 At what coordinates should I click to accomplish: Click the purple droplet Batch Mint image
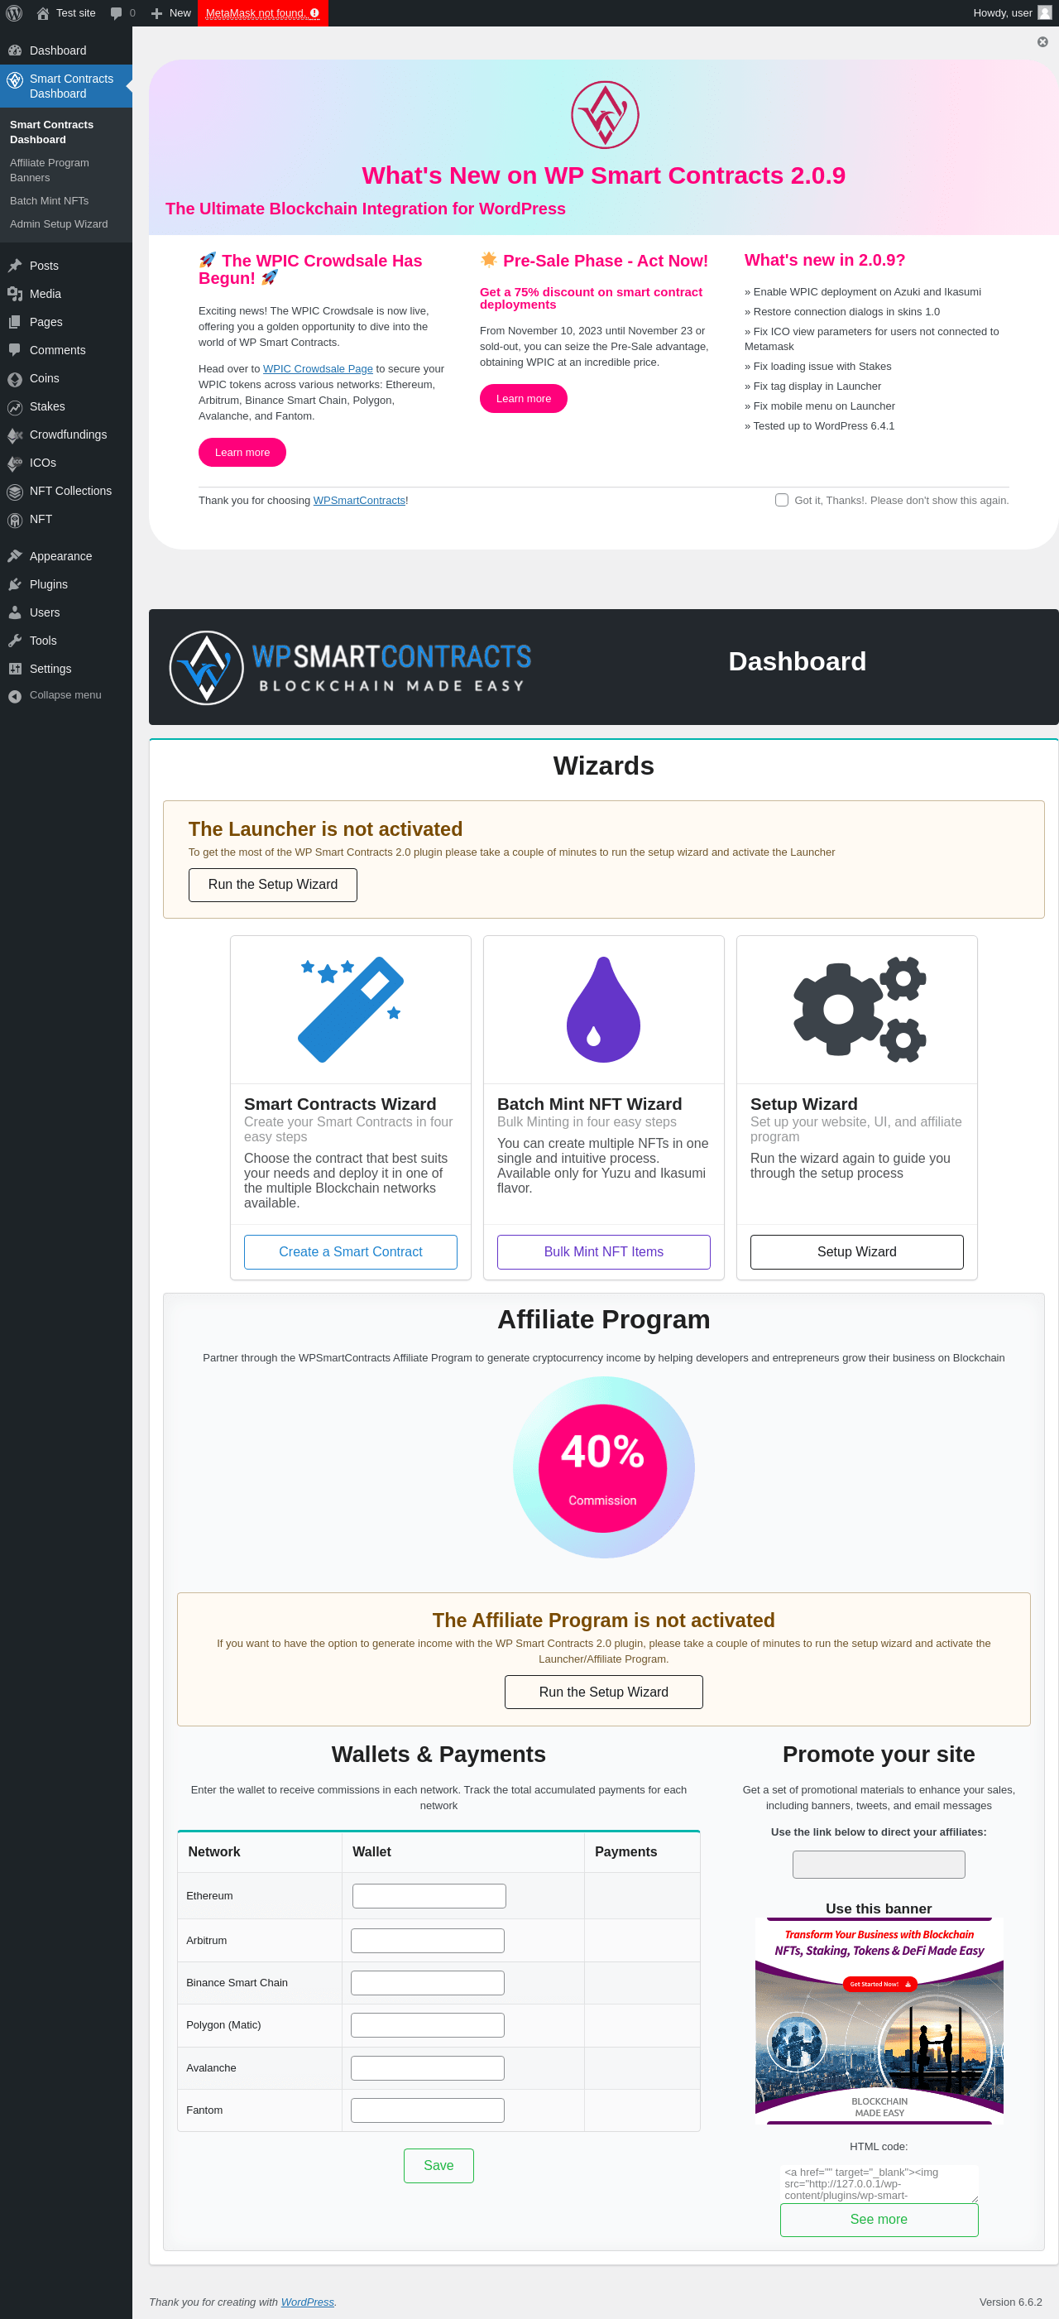click(604, 1009)
